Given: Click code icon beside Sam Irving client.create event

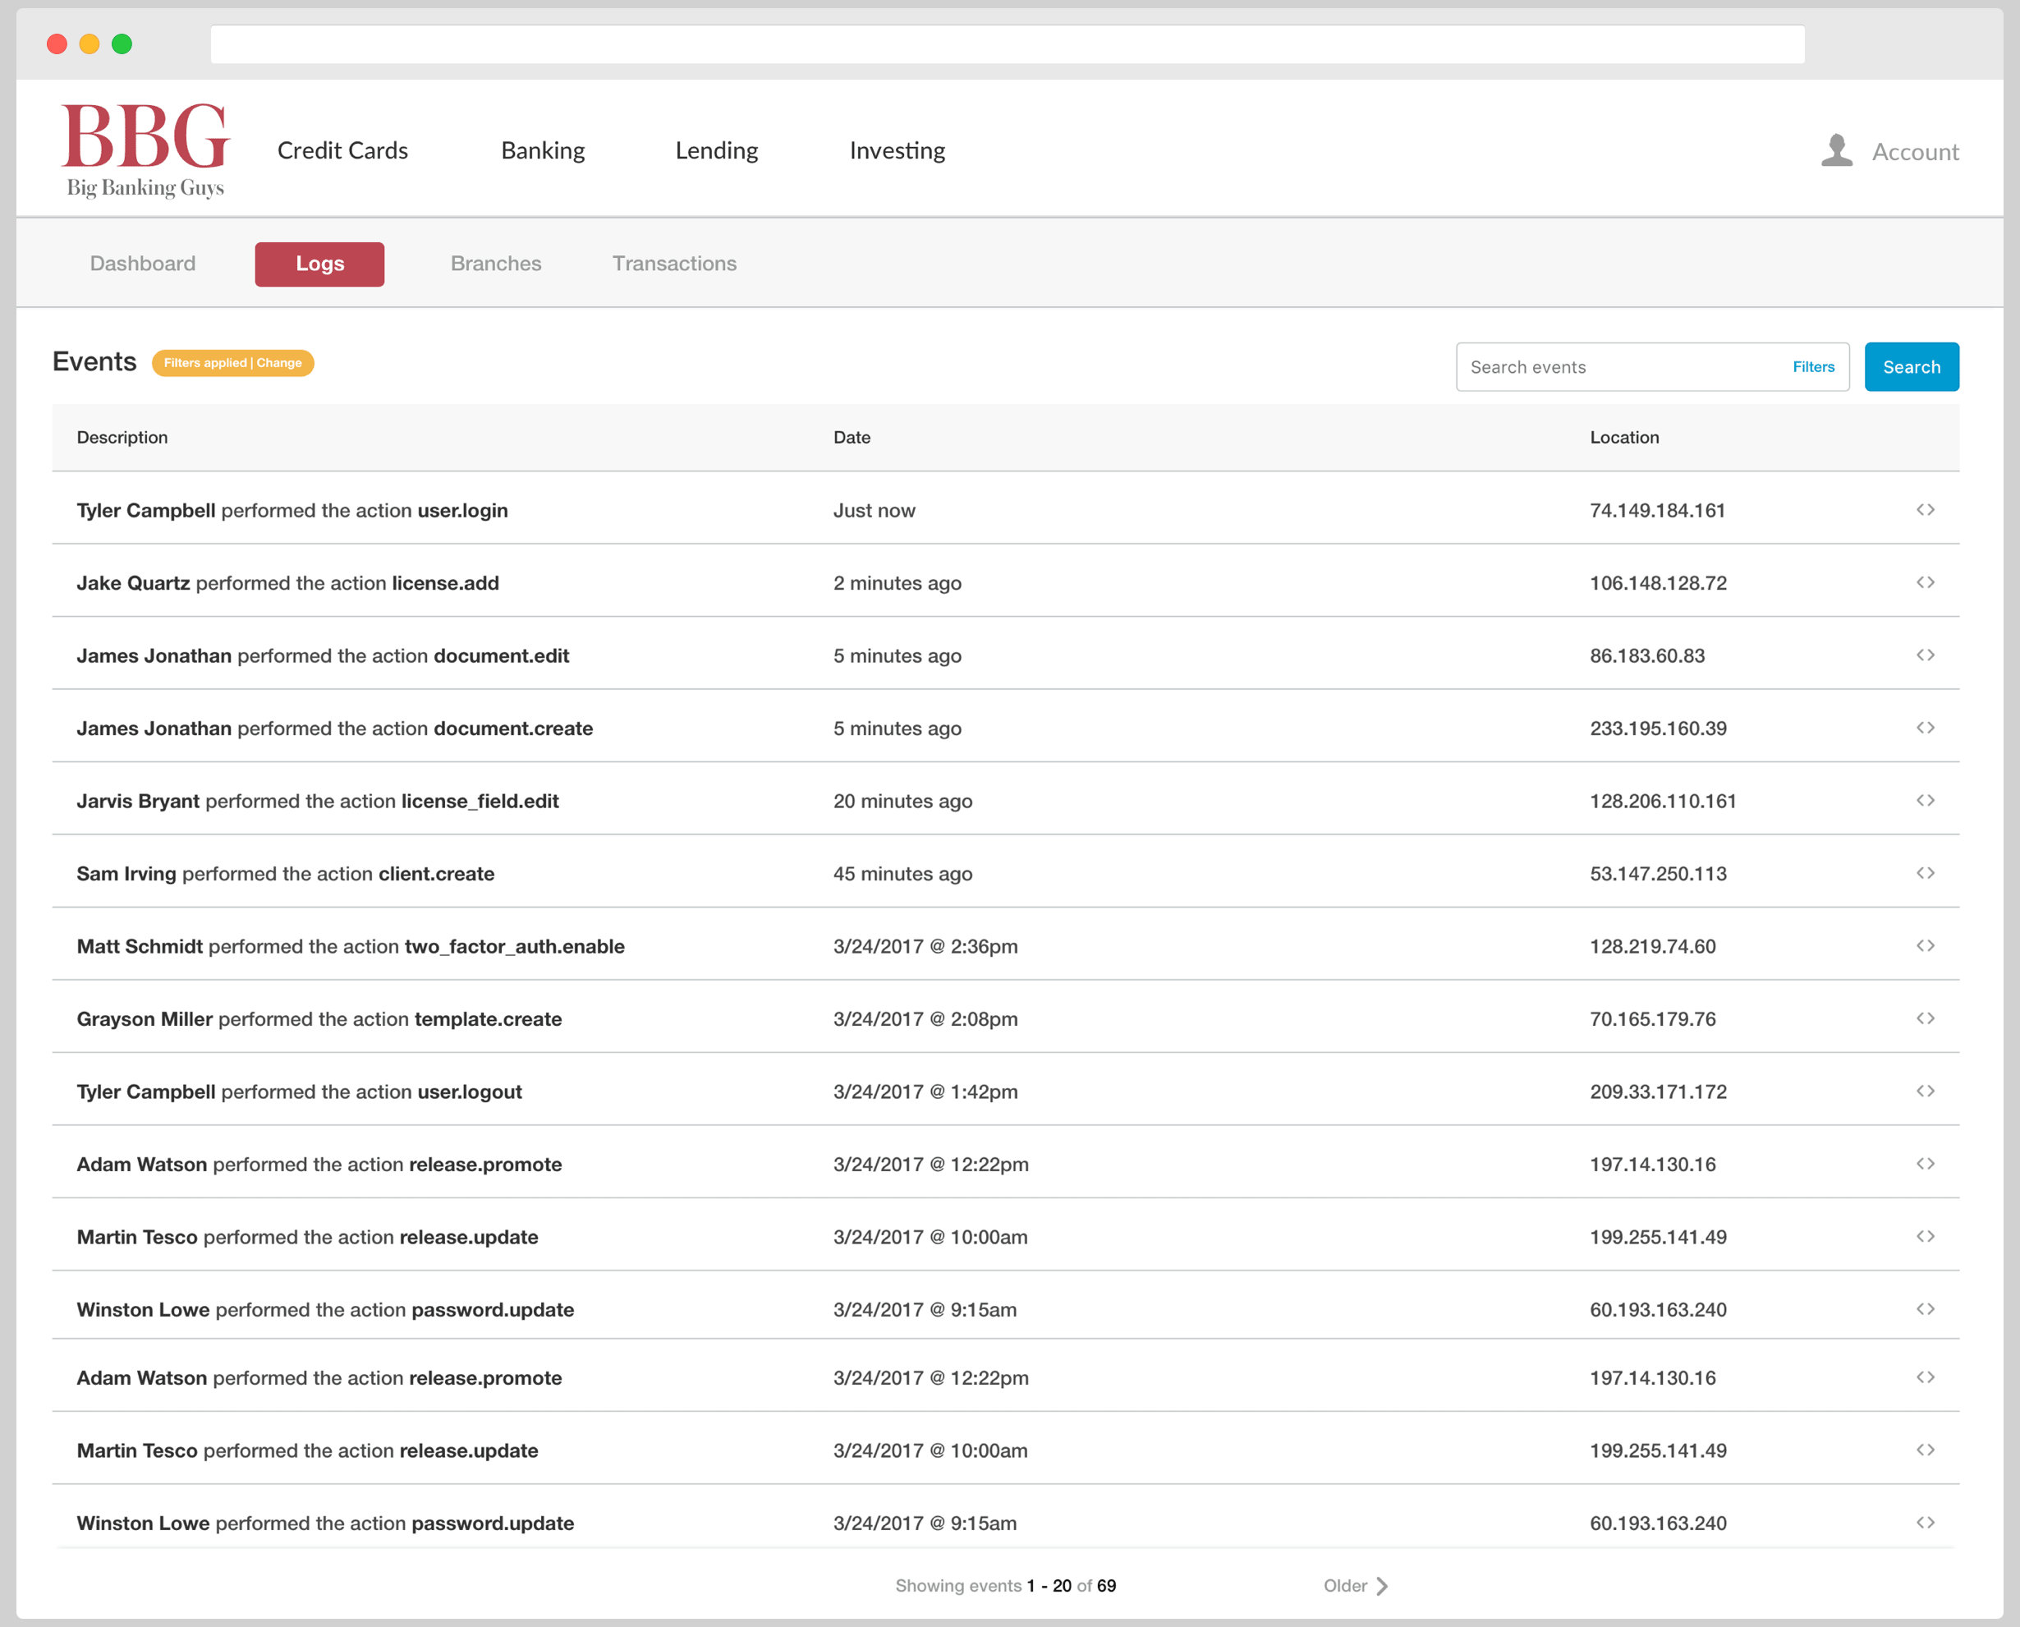Looking at the screenshot, I should [1927, 874].
